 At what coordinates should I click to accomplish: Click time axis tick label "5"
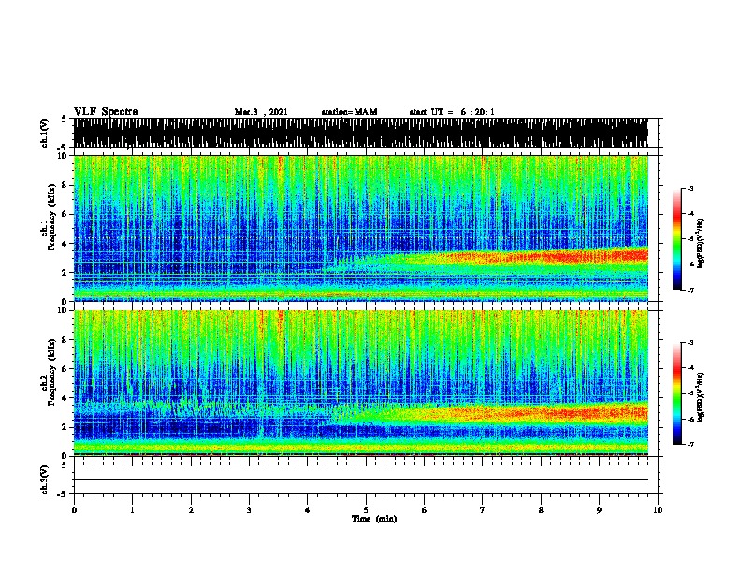click(x=366, y=509)
